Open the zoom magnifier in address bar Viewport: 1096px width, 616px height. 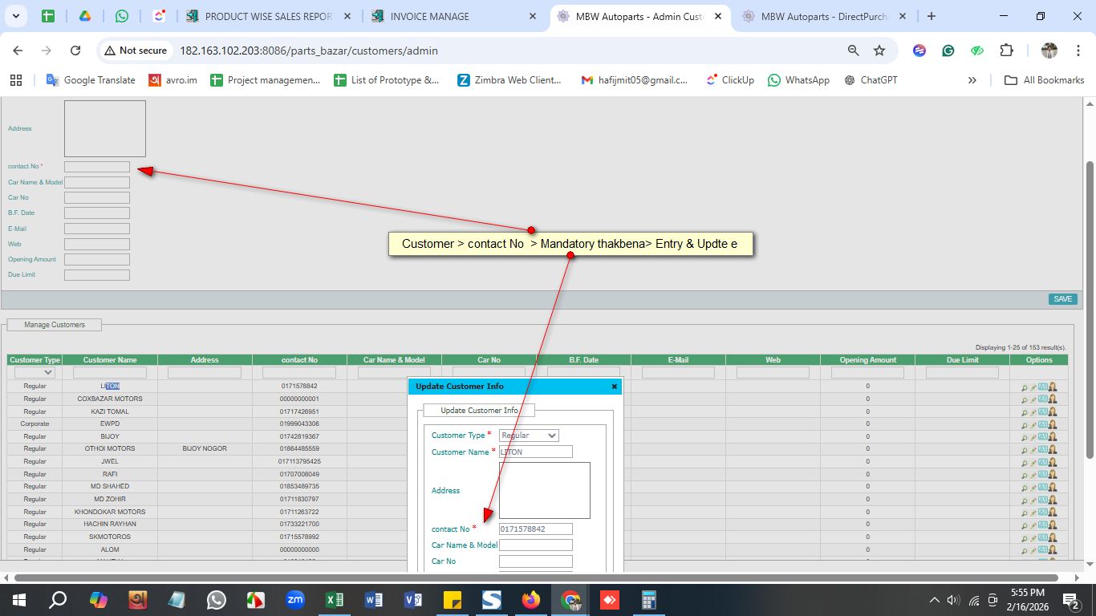[x=854, y=51]
